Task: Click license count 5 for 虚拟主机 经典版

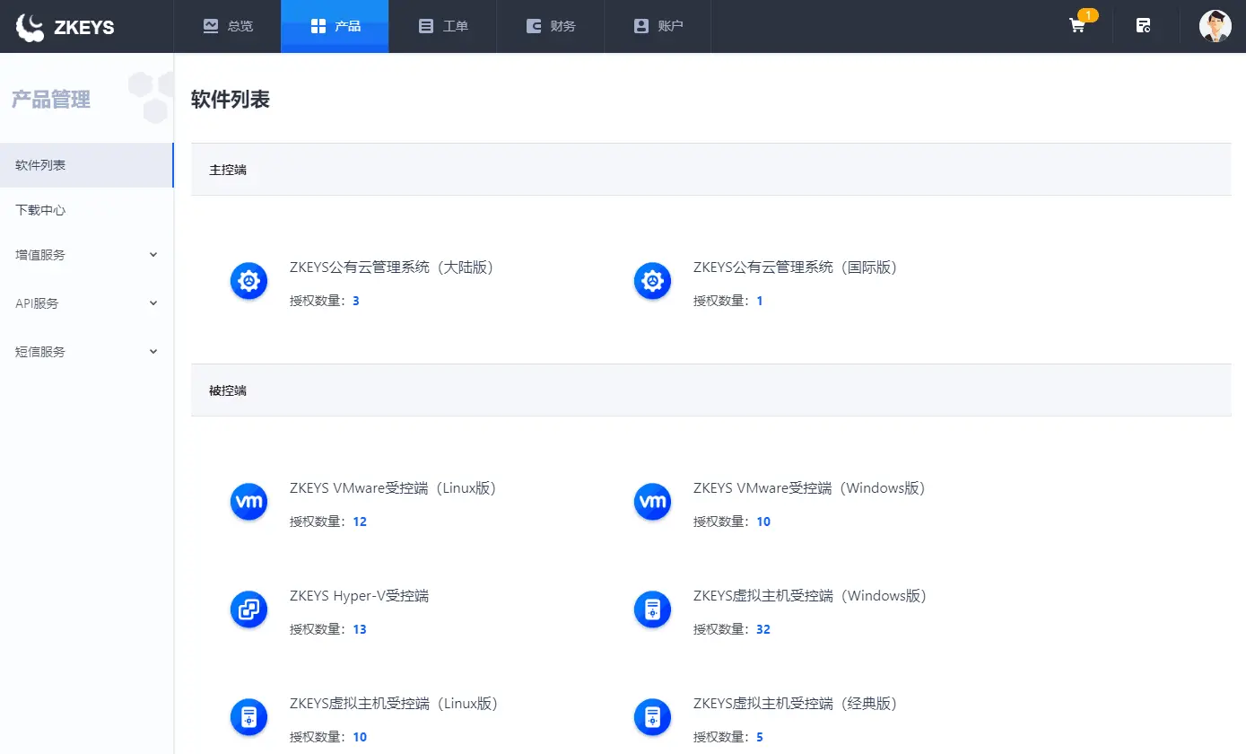Action: coord(760,737)
